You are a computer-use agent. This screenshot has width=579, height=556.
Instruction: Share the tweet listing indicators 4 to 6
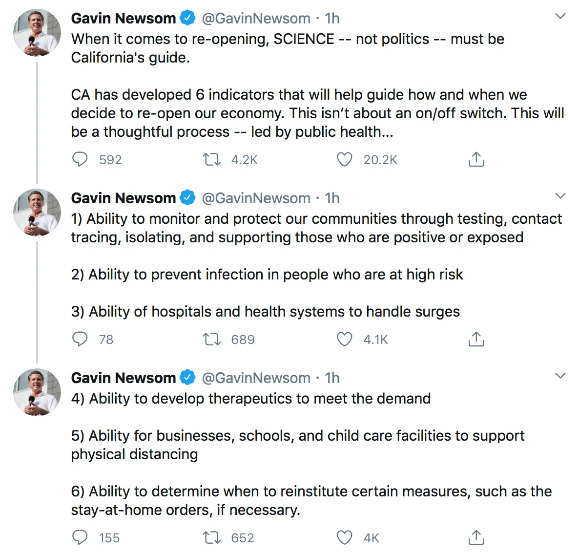[476, 537]
